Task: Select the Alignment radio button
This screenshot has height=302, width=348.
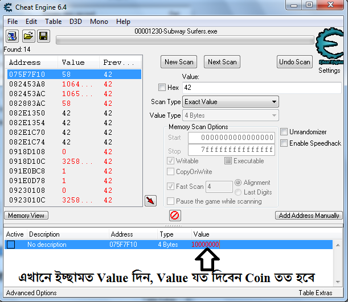Action: (238, 183)
